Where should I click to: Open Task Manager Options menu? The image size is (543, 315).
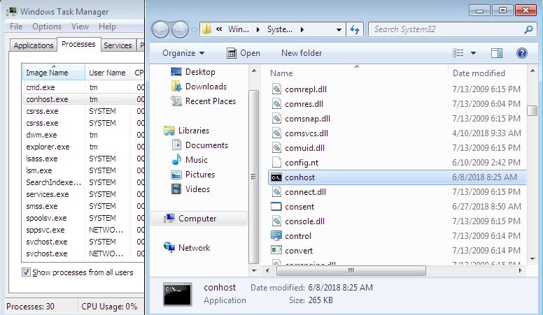[47, 27]
